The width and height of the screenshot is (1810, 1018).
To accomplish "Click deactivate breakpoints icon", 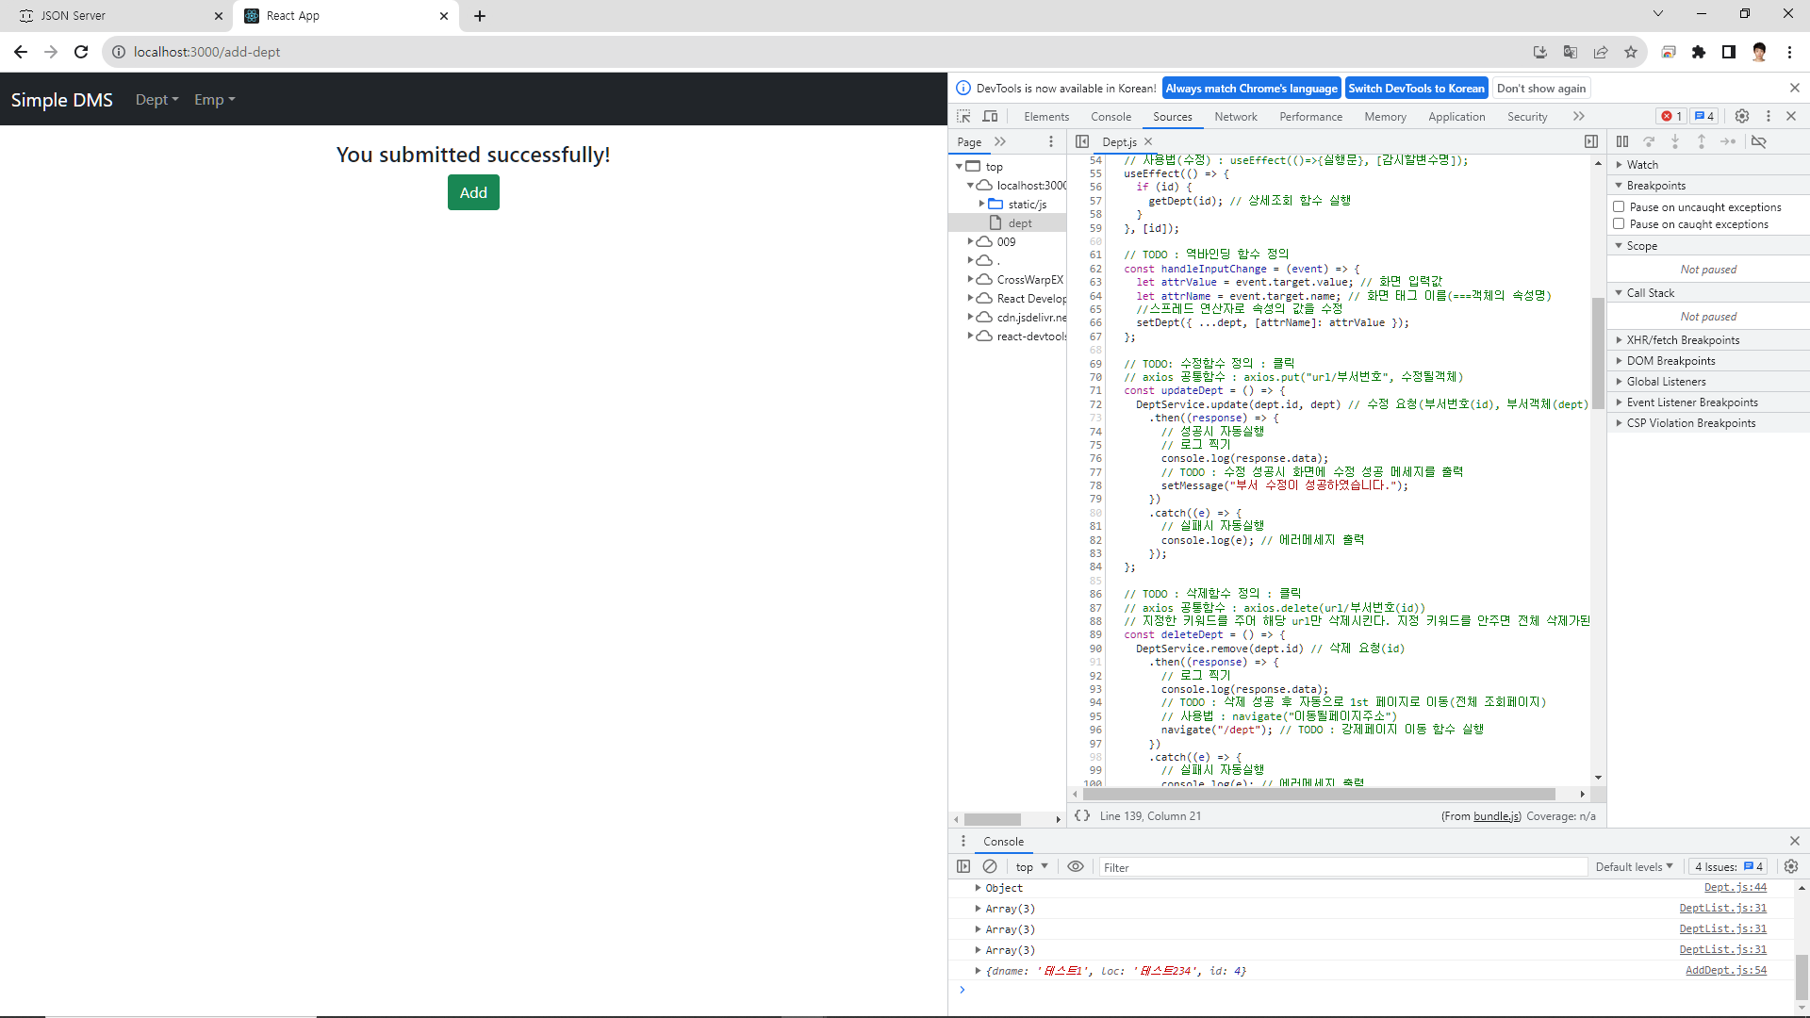I will [1759, 141].
